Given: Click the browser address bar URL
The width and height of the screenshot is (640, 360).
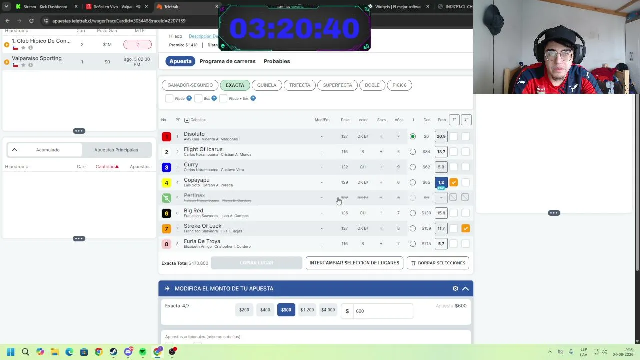Looking at the screenshot, I should [x=119, y=21].
